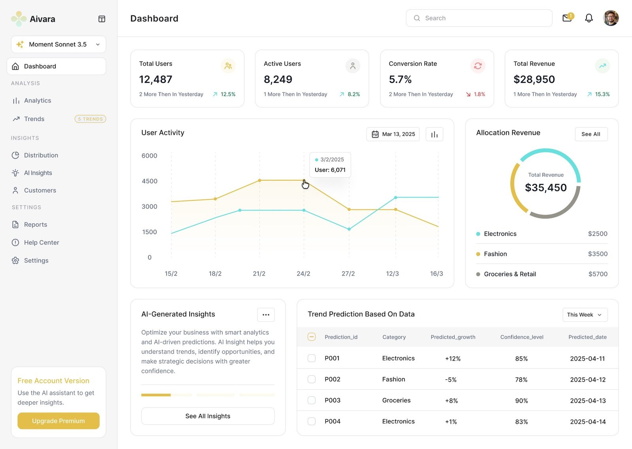The image size is (632, 449).
Task: Switch User Activity chart to bar view
Action: [x=434, y=134]
